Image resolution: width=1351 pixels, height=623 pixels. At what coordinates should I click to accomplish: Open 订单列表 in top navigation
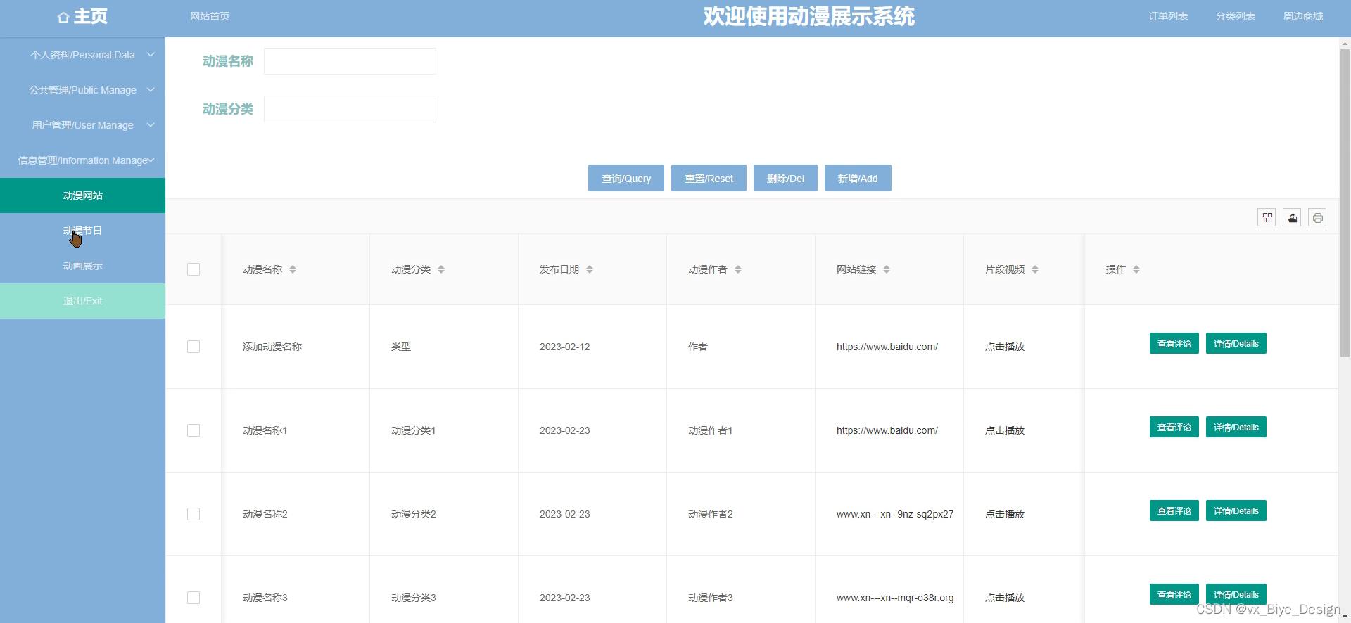coord(1168,16)
